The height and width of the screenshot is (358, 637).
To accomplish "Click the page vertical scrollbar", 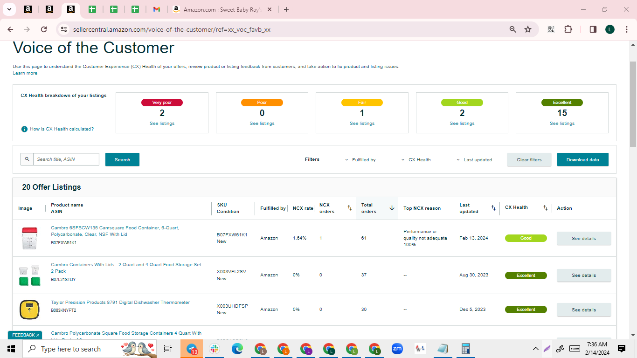I will 633,104.
